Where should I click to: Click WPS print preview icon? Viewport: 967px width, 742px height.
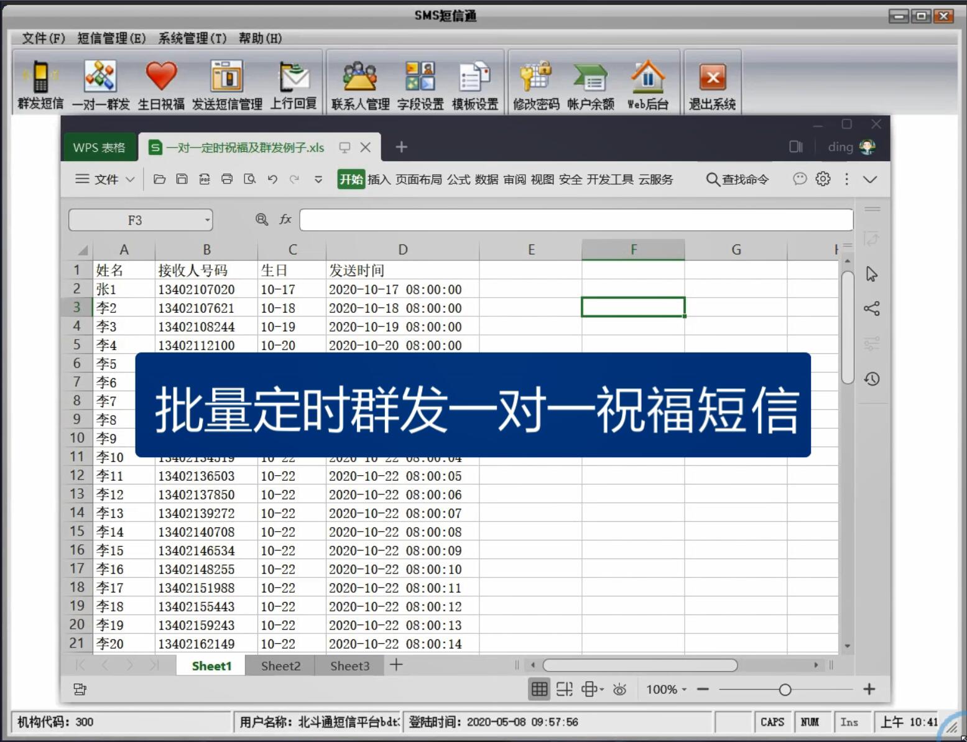(250, 179)
